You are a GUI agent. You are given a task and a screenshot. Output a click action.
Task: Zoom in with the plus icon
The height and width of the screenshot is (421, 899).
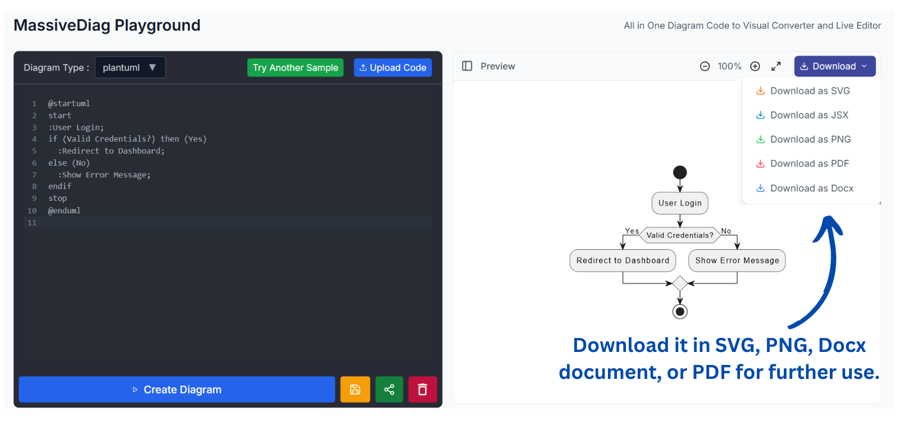[755, 66]
